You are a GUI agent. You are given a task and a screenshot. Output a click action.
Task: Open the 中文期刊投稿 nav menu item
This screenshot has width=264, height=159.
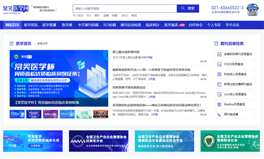click(88, 25)
